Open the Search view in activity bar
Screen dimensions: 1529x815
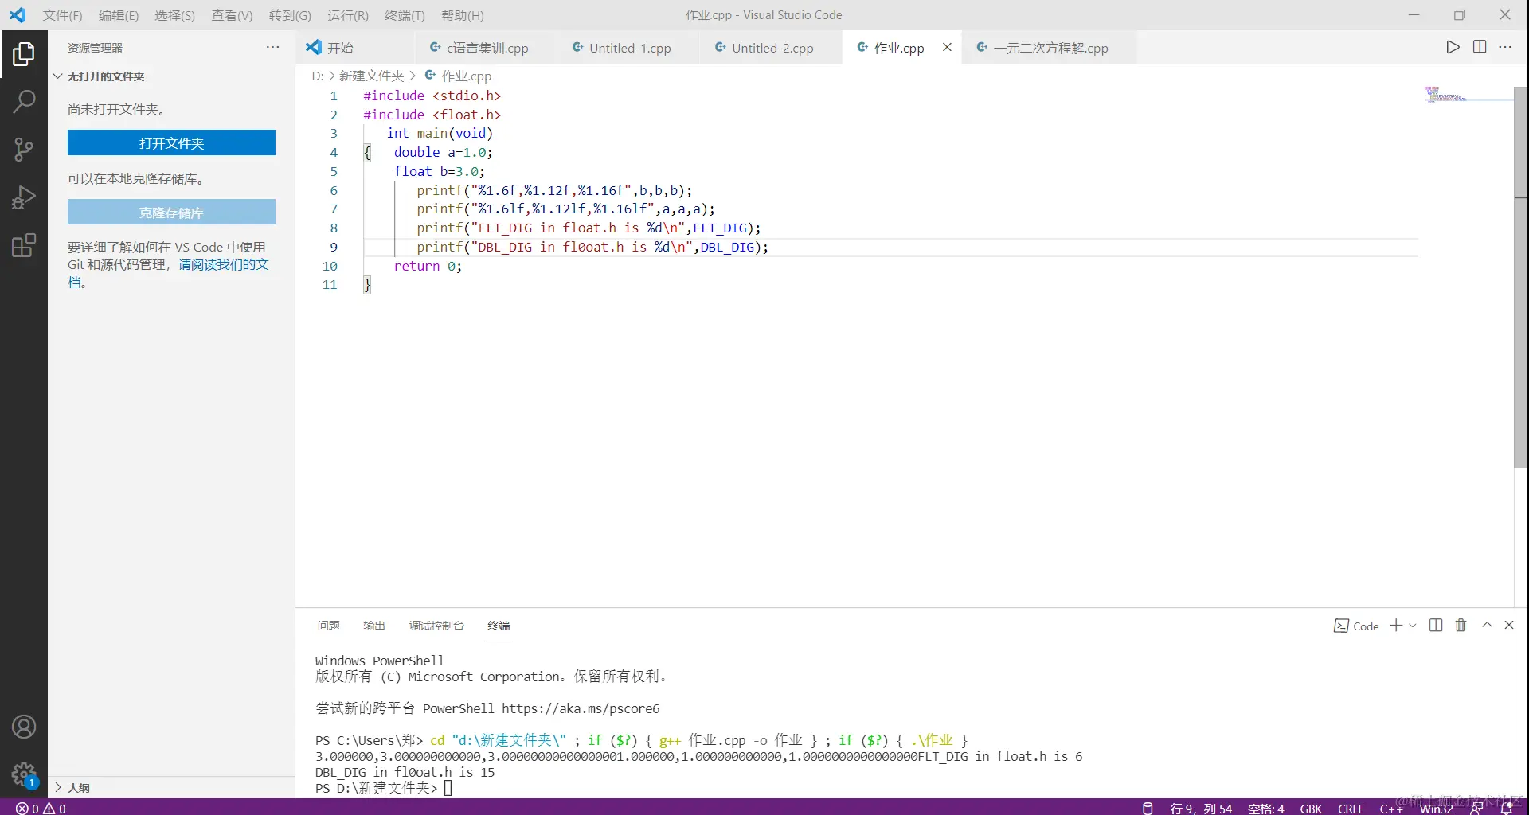pyautogui.click(x=24, y=101)
